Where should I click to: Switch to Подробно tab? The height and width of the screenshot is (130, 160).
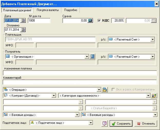71,10
